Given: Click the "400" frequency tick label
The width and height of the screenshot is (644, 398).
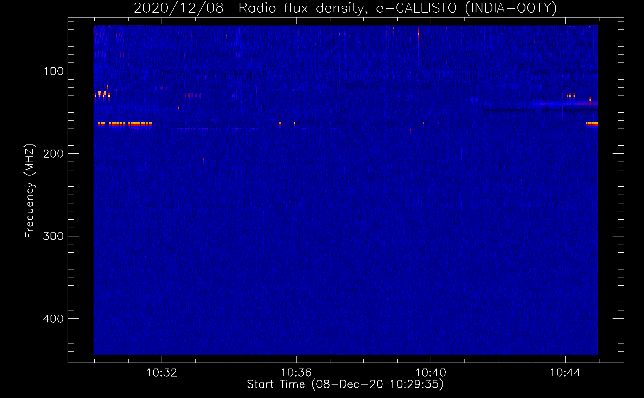Looking at the screenshot, I should pos(53,319).
